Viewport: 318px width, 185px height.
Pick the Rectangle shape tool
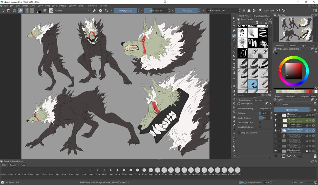234,44
